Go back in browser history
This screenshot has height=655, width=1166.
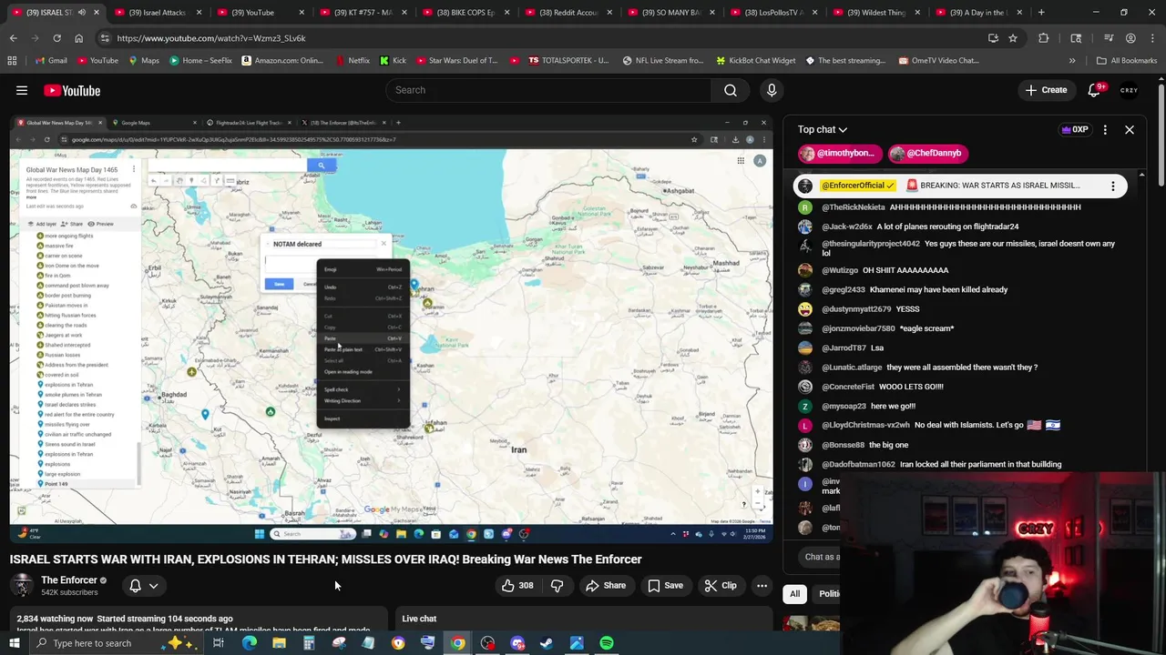pos(14,38)
